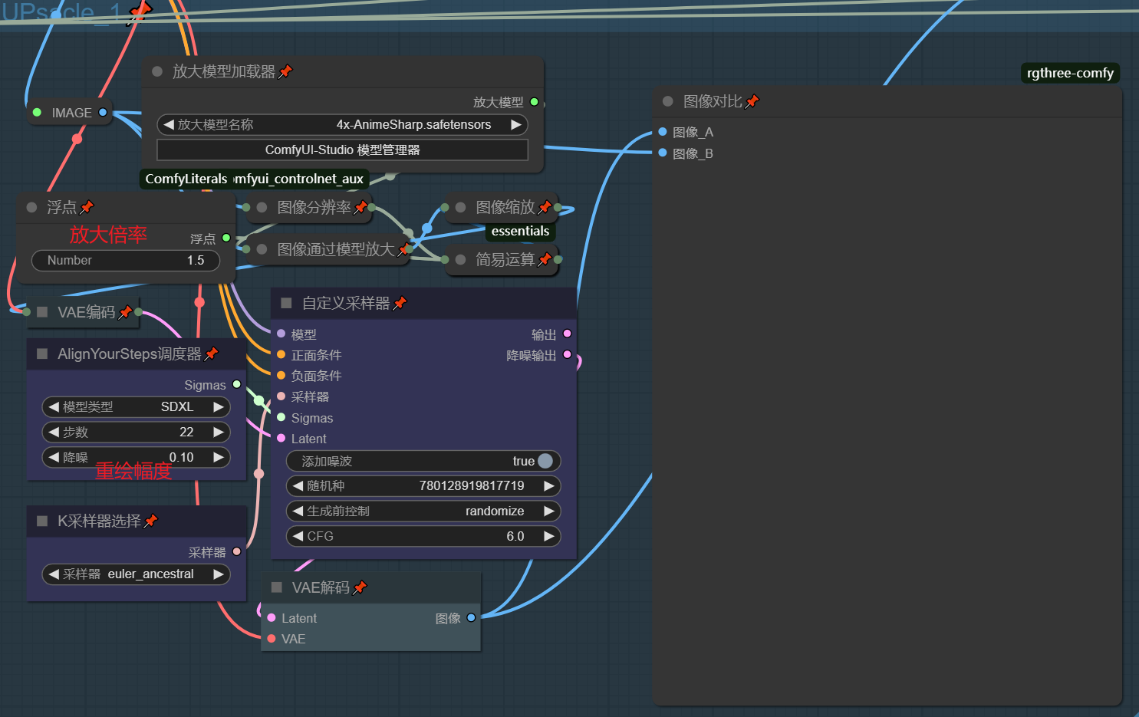Click the pin icon on 放大模型加载器 node
The image size is (1139, 717).
[x=285, y=71]
